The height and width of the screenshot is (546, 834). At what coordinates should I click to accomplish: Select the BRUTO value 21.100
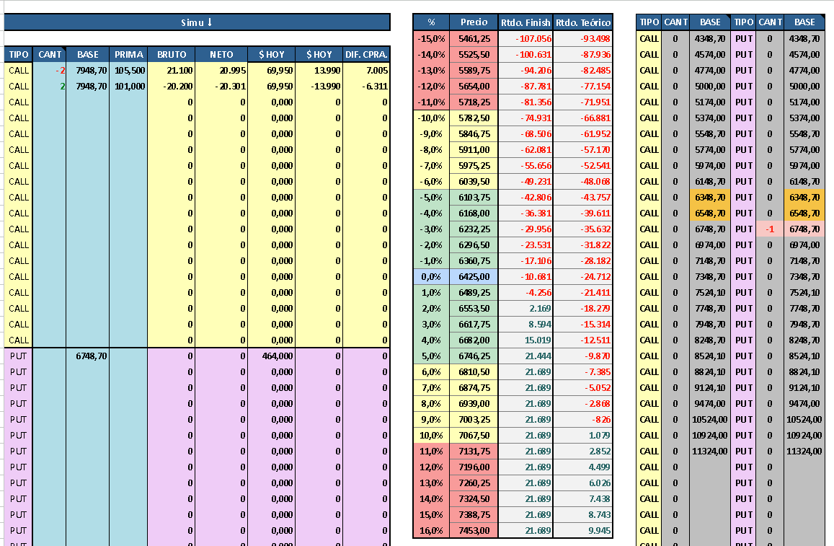click(172, 70)
